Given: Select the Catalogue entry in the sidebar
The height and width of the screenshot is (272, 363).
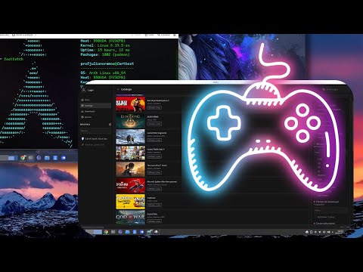Looking at the screenshot, I should pyautogui.click(x=96, y=106).
